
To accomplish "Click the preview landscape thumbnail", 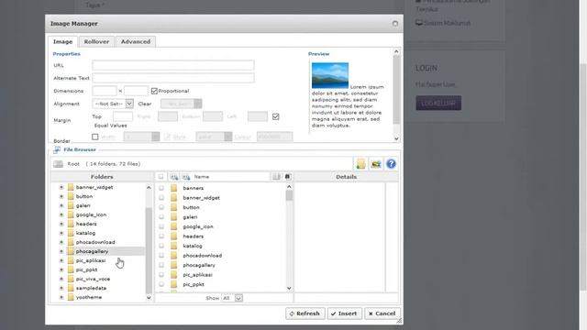I will click(x=330, y=75).
